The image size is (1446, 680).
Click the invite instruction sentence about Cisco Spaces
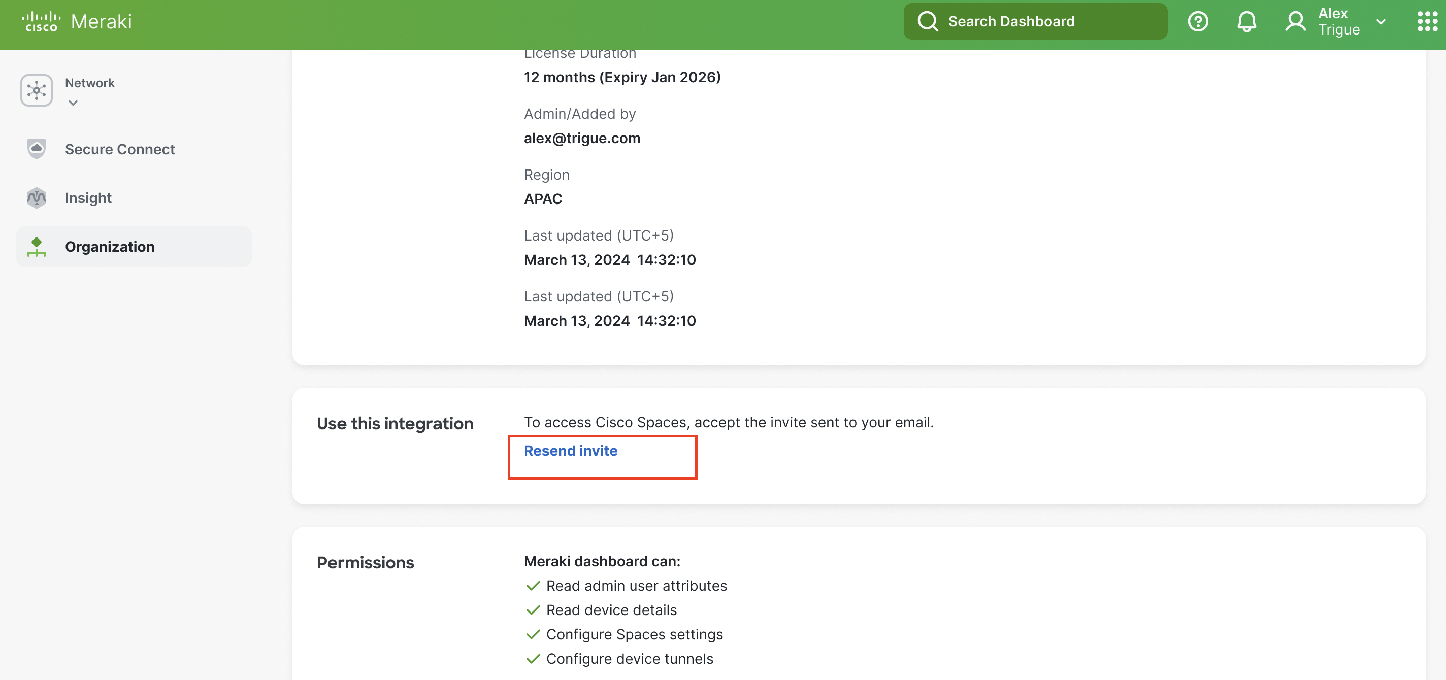729,423
